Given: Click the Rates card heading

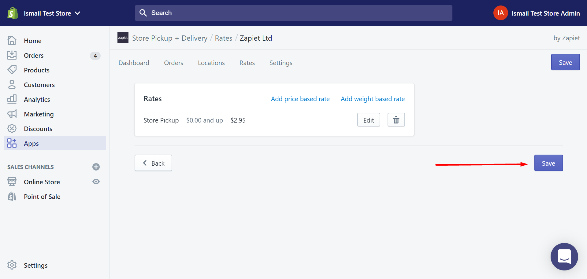Looking at the screenshot, I should (x=153, y=99).
